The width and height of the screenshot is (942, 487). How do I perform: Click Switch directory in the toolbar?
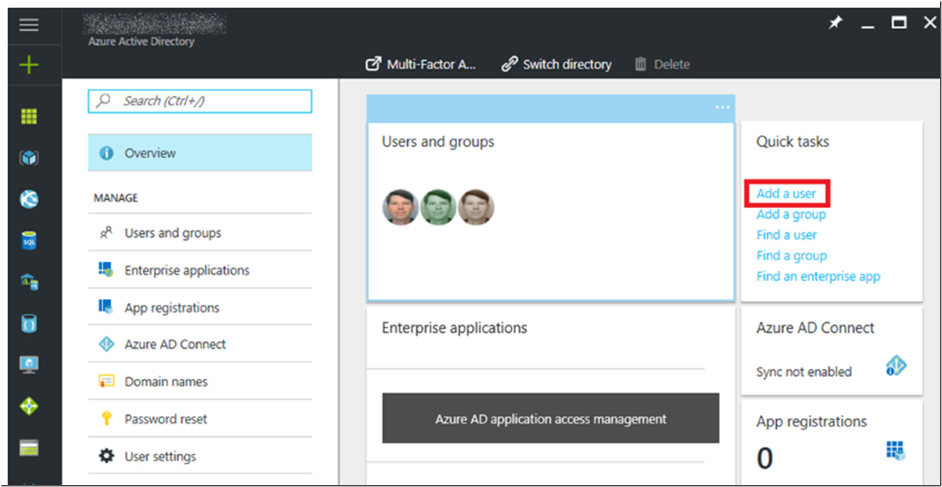click(556, 64)
